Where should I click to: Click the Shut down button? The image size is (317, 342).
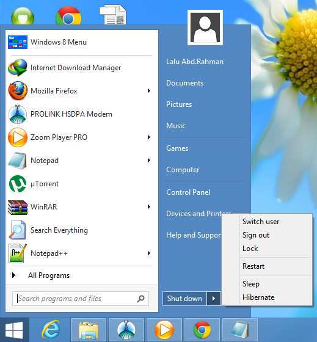(184, 299)
